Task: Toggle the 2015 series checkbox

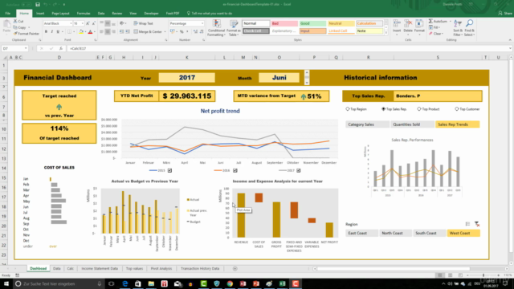Action: tap(169, 170)
